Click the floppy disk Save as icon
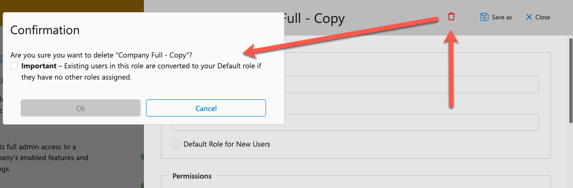 [484, 17]
